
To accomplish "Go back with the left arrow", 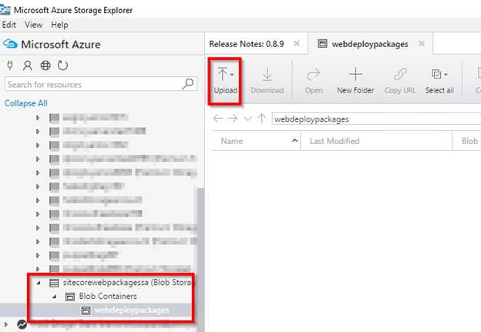I will (x=218, y=119).
